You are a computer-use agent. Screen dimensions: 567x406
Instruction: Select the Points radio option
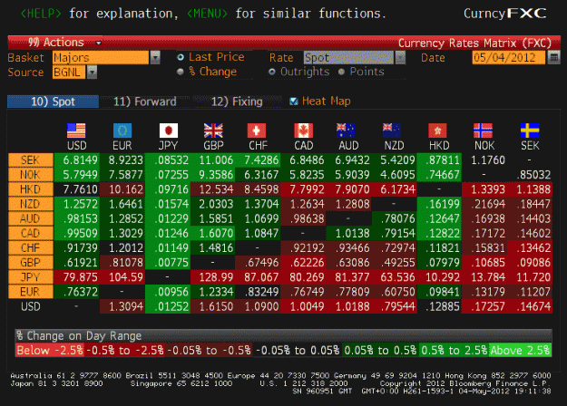pyautogui.click(x=341, y=72)
